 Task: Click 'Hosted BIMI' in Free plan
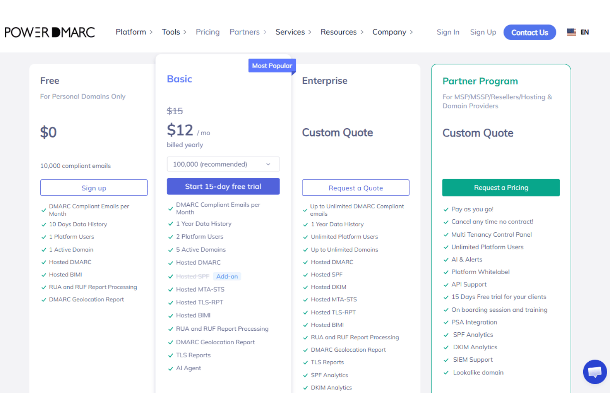[65, 275]
